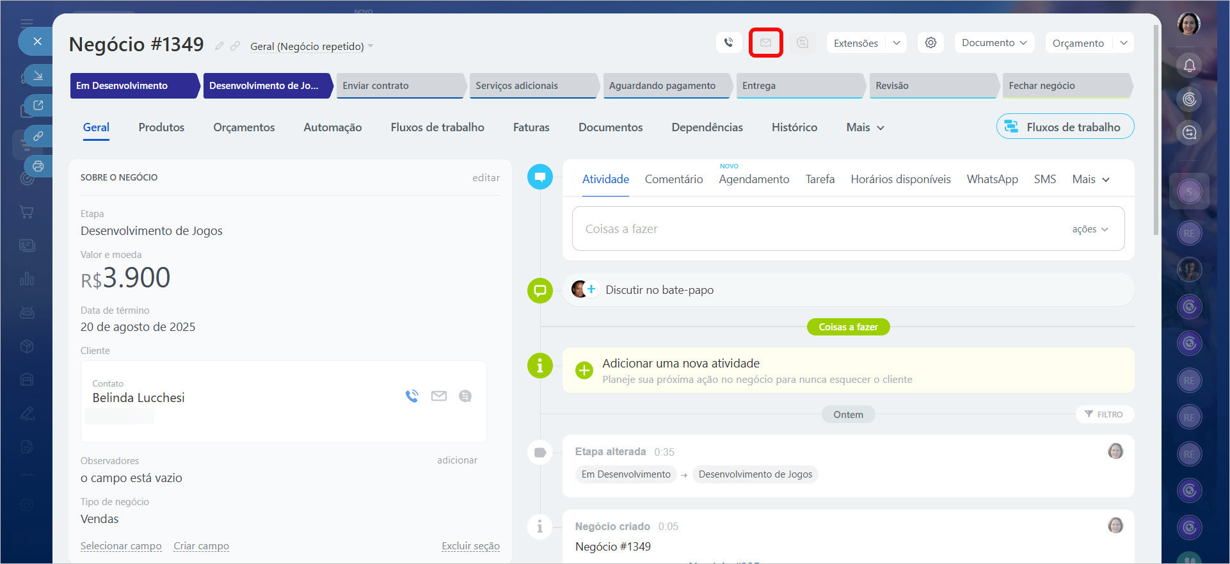1230x564 pixels.
Task: Expand the Extensões dropdown
Action: (896, 43)
